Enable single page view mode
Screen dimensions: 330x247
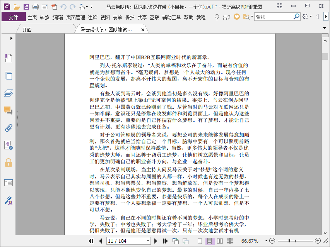tap(200, 241)
